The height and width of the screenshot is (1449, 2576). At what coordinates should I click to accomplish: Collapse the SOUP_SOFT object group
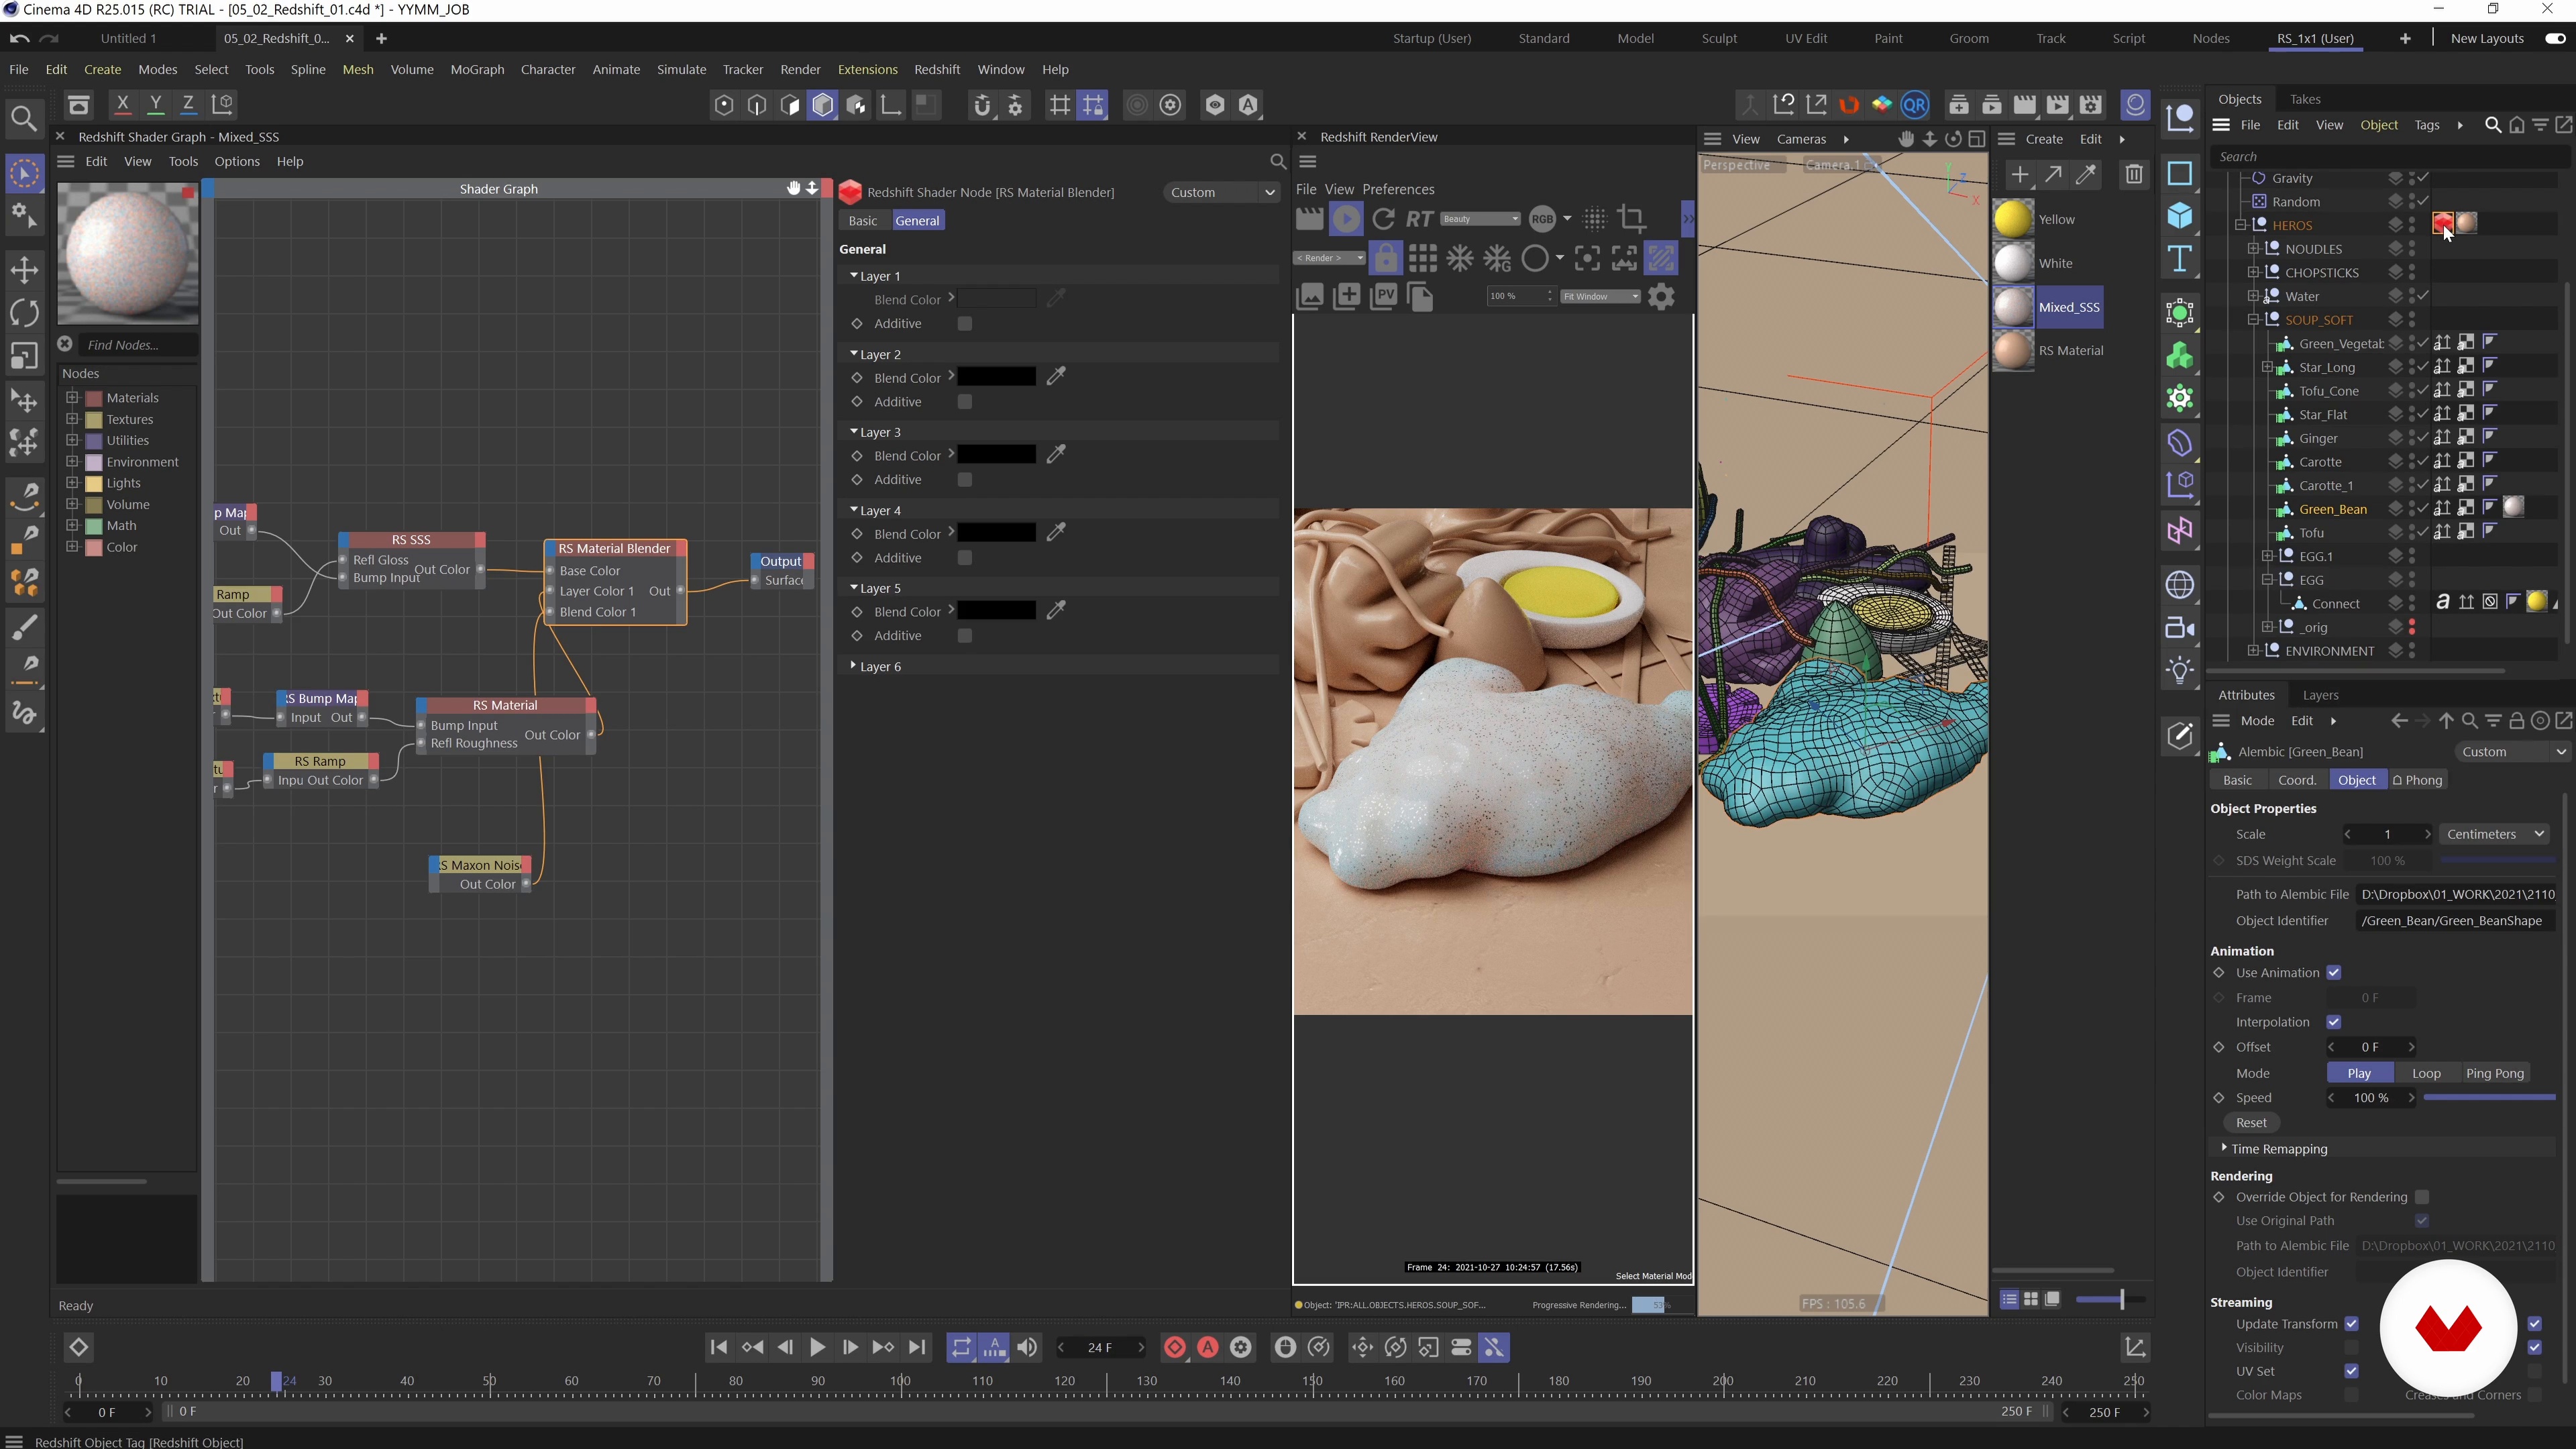click(x=2253, y=320)
